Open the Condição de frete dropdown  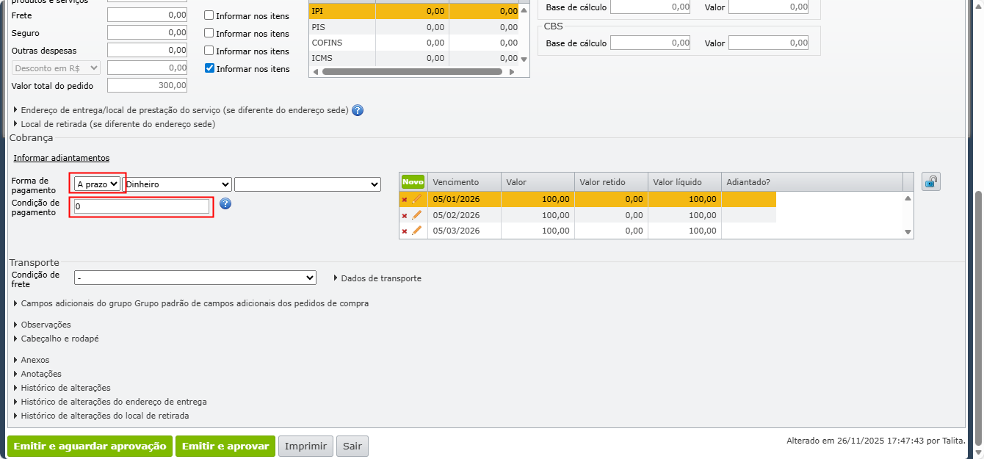[x=195, y=278]
